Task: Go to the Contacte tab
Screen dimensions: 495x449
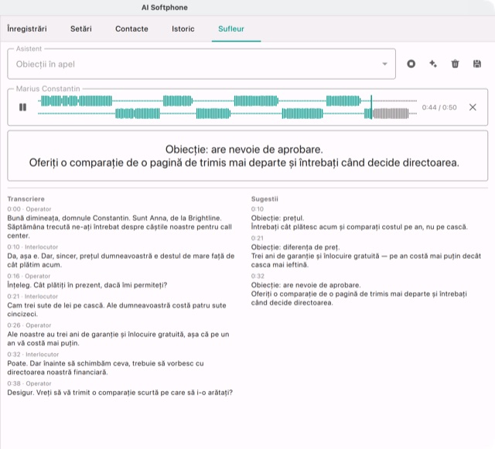Action: (x=131, y=29)
